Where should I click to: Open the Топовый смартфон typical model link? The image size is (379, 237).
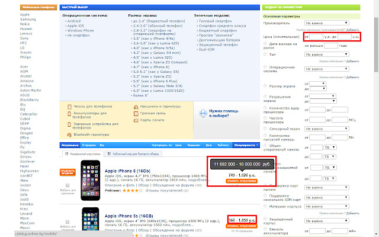point(216,21)
